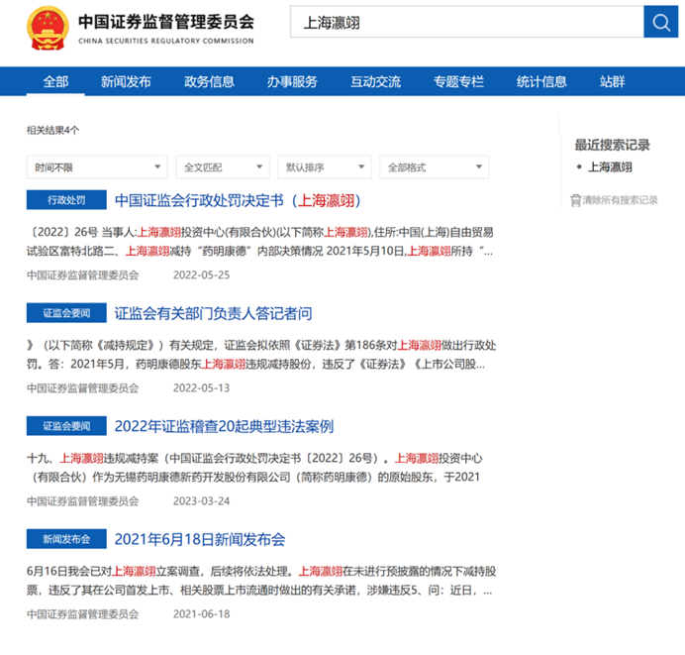Open result 2022年证监稽查20起典型违法案例
This screenshot has width=685, height=655.
click(x=224, y=426)
